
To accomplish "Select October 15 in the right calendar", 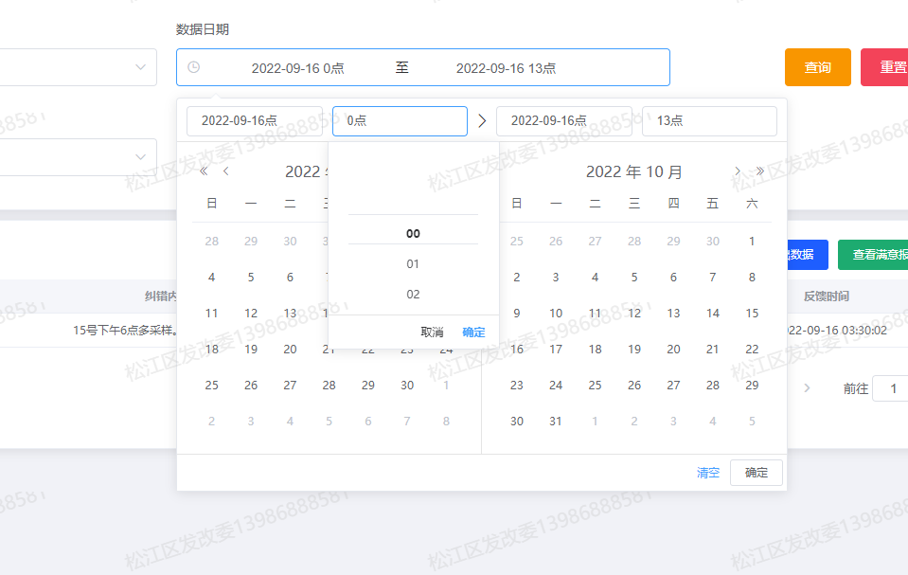I will tap(752, 314).
